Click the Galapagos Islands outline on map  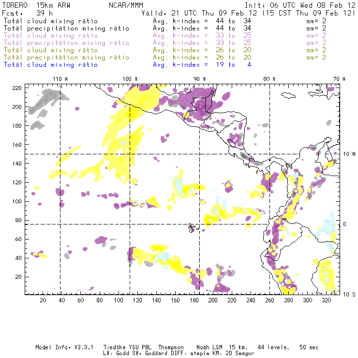(x=194, y=227)
